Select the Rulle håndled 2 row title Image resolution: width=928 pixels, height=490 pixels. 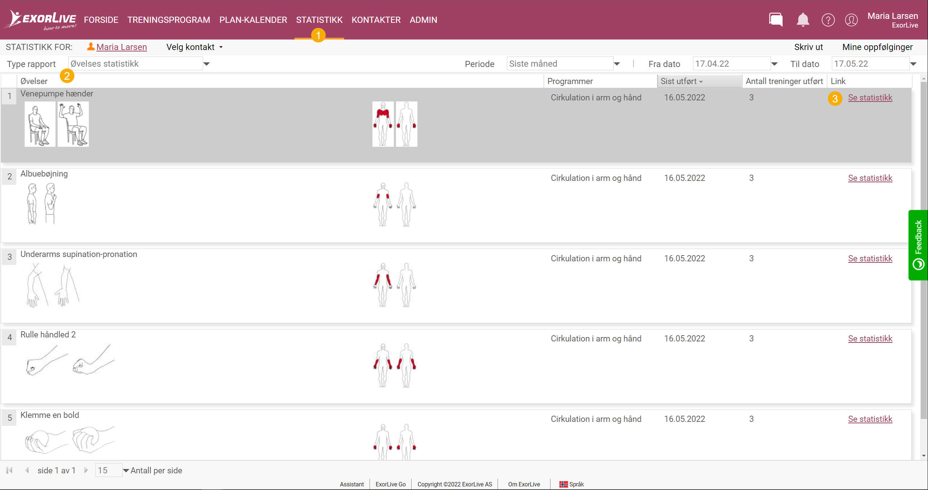[x=48, y=335]
